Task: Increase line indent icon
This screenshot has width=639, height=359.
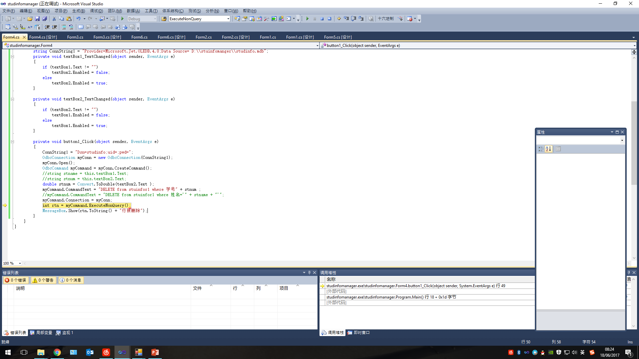Action: click(54, 27)
